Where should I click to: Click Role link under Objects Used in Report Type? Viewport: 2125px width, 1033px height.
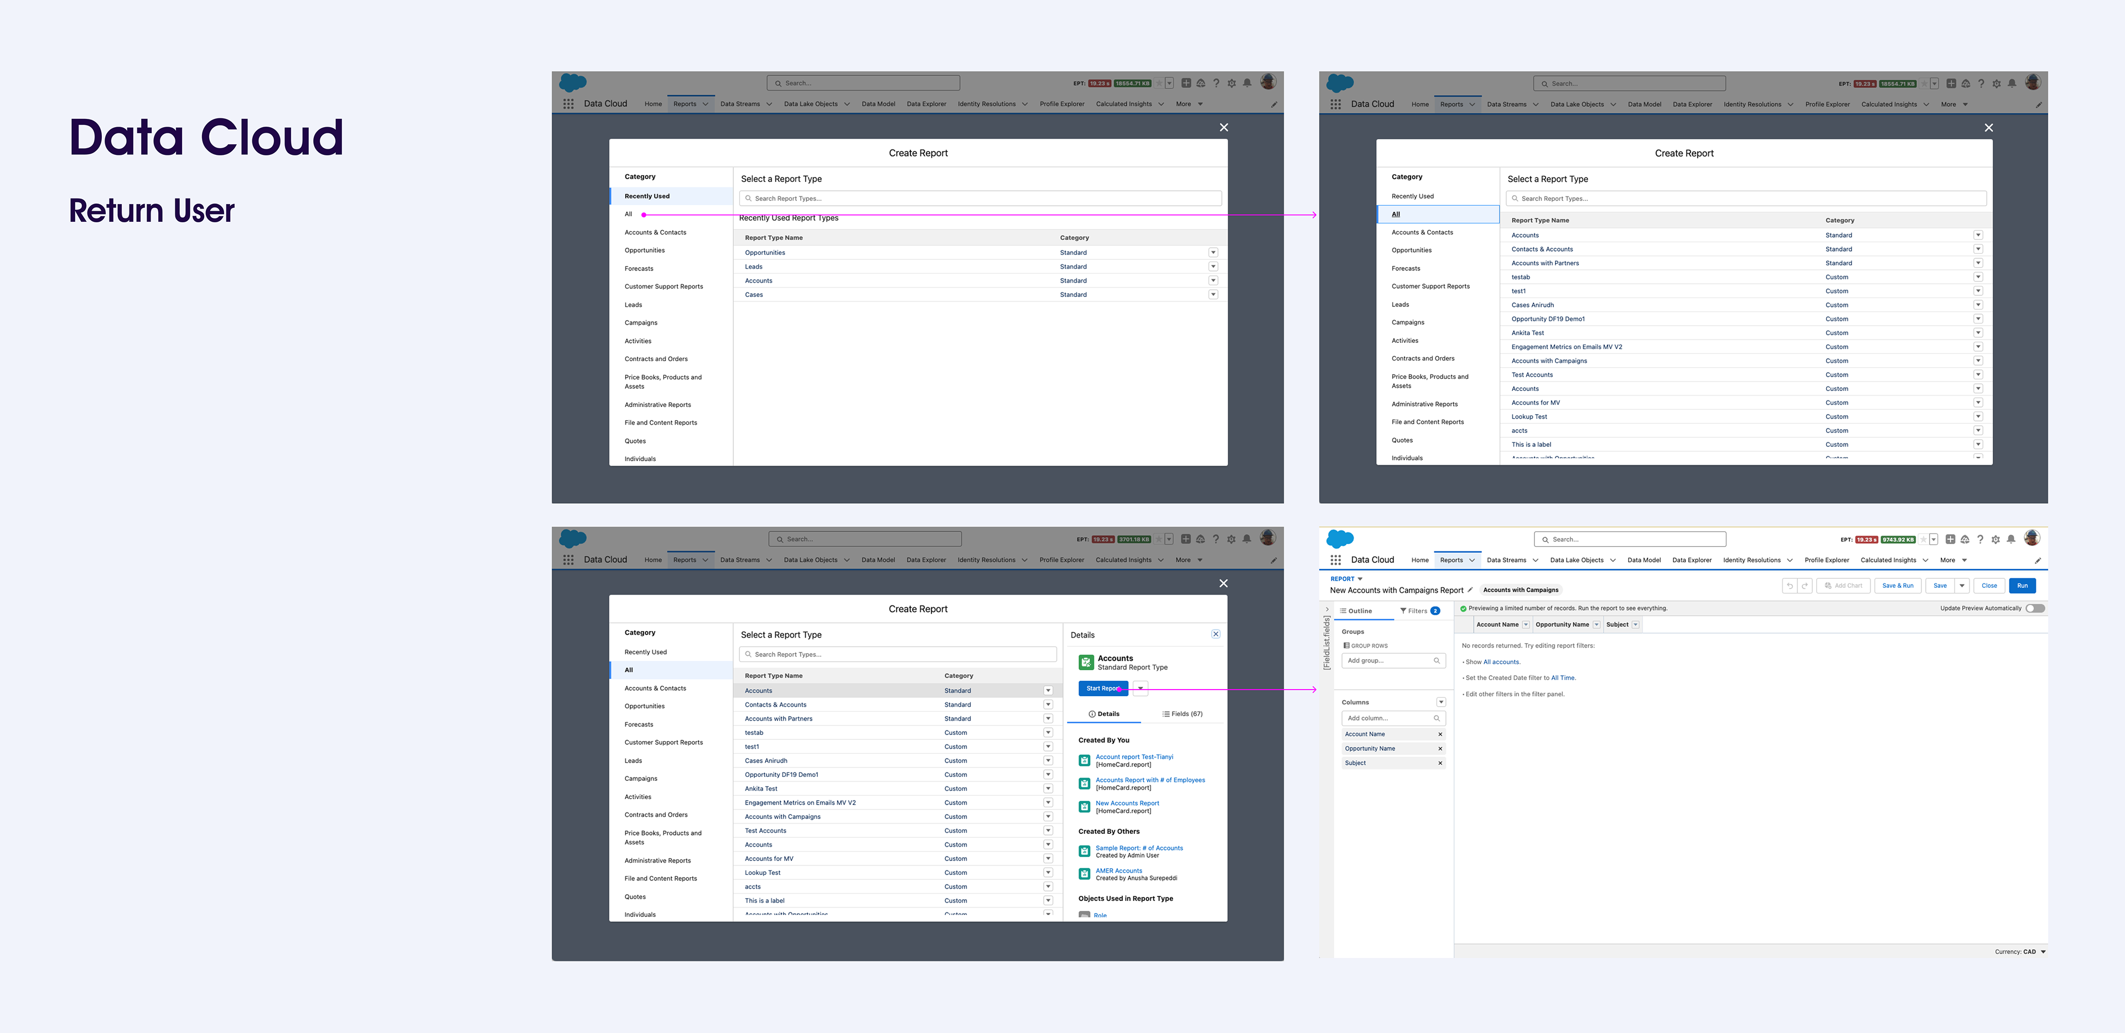(1101, 916)
